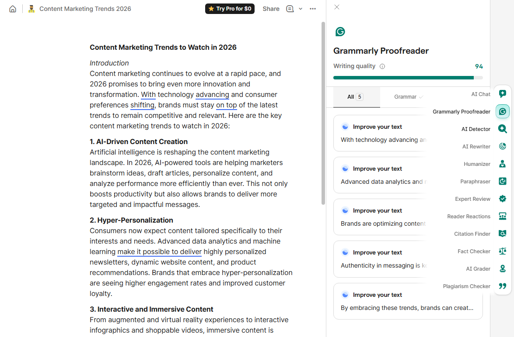514x337 pixels.
Task: Go to the home screen
Action: pos(13,8)
